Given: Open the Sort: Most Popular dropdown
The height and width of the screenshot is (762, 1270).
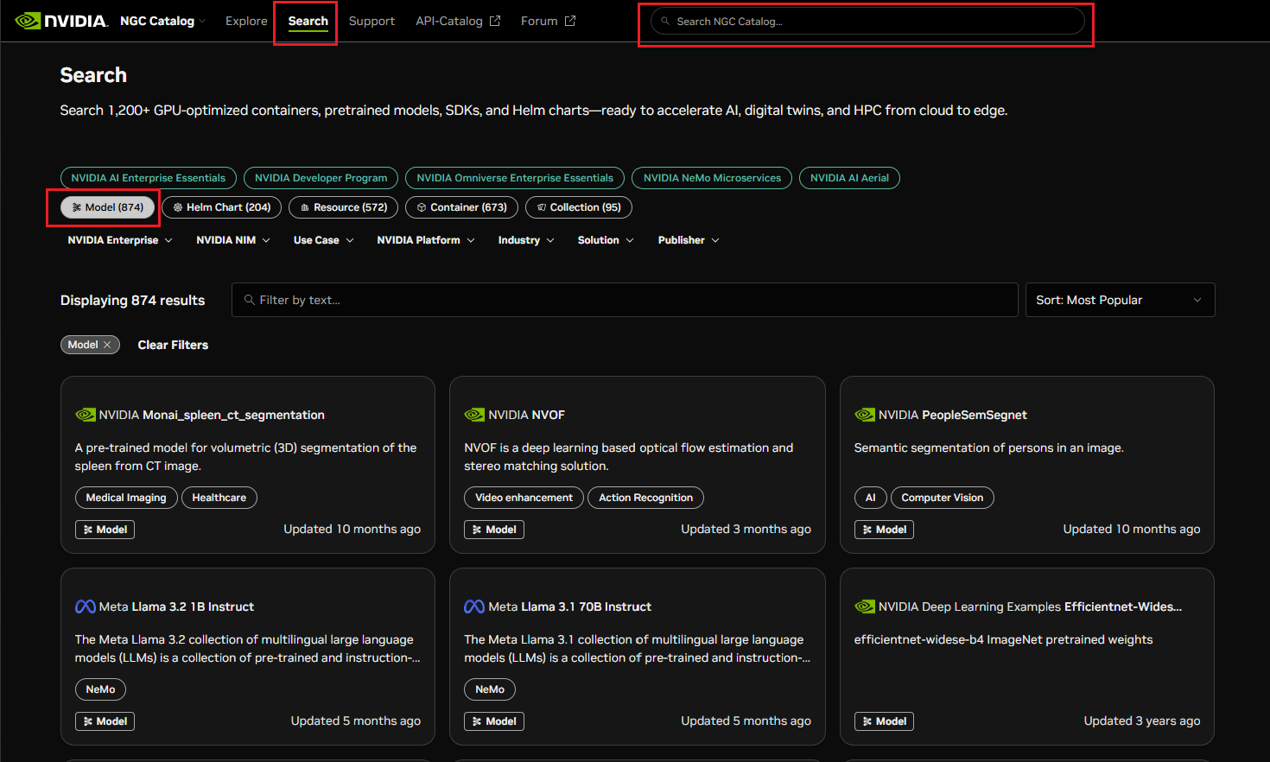Looking at the screenshot, I should (1120, 300).
